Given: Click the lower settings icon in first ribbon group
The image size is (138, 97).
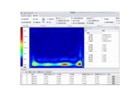Looking at the screenshot, I should click(22, 22).
